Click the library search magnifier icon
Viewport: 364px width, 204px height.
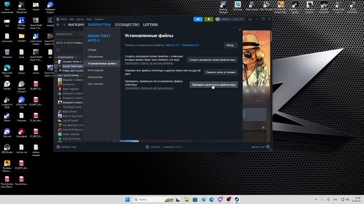click(58, 50)
